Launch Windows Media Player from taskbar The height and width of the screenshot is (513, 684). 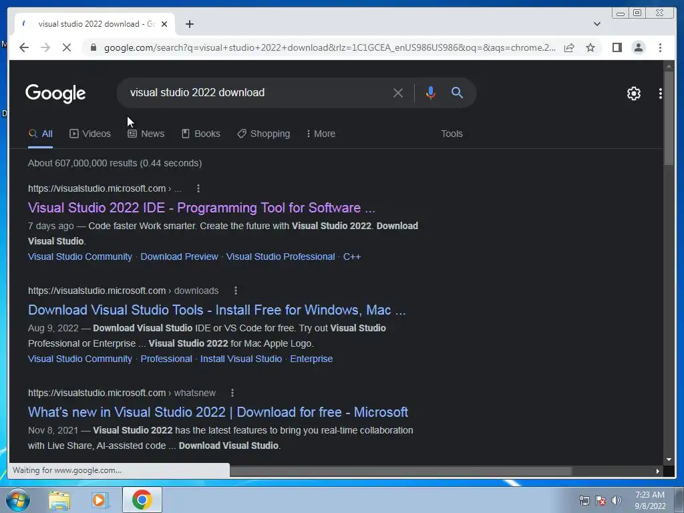[x=100, y=500]
